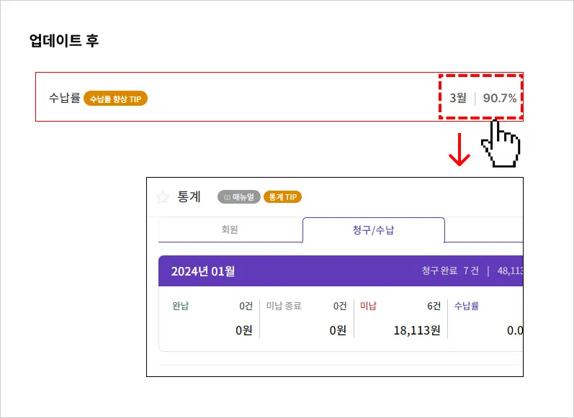Click the 90.7% collection rate value
The width and height of the screenshot is (574, 418).
coord(499,98)
